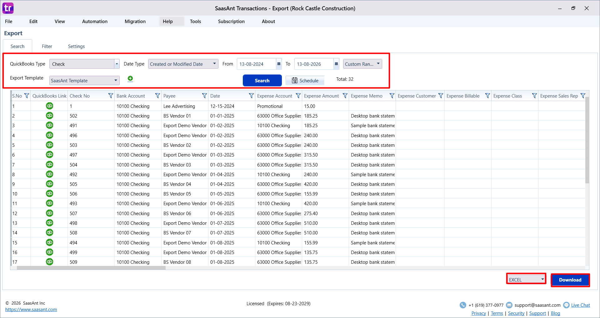
Task: Open the Automation menu
Action: (95, 22)
